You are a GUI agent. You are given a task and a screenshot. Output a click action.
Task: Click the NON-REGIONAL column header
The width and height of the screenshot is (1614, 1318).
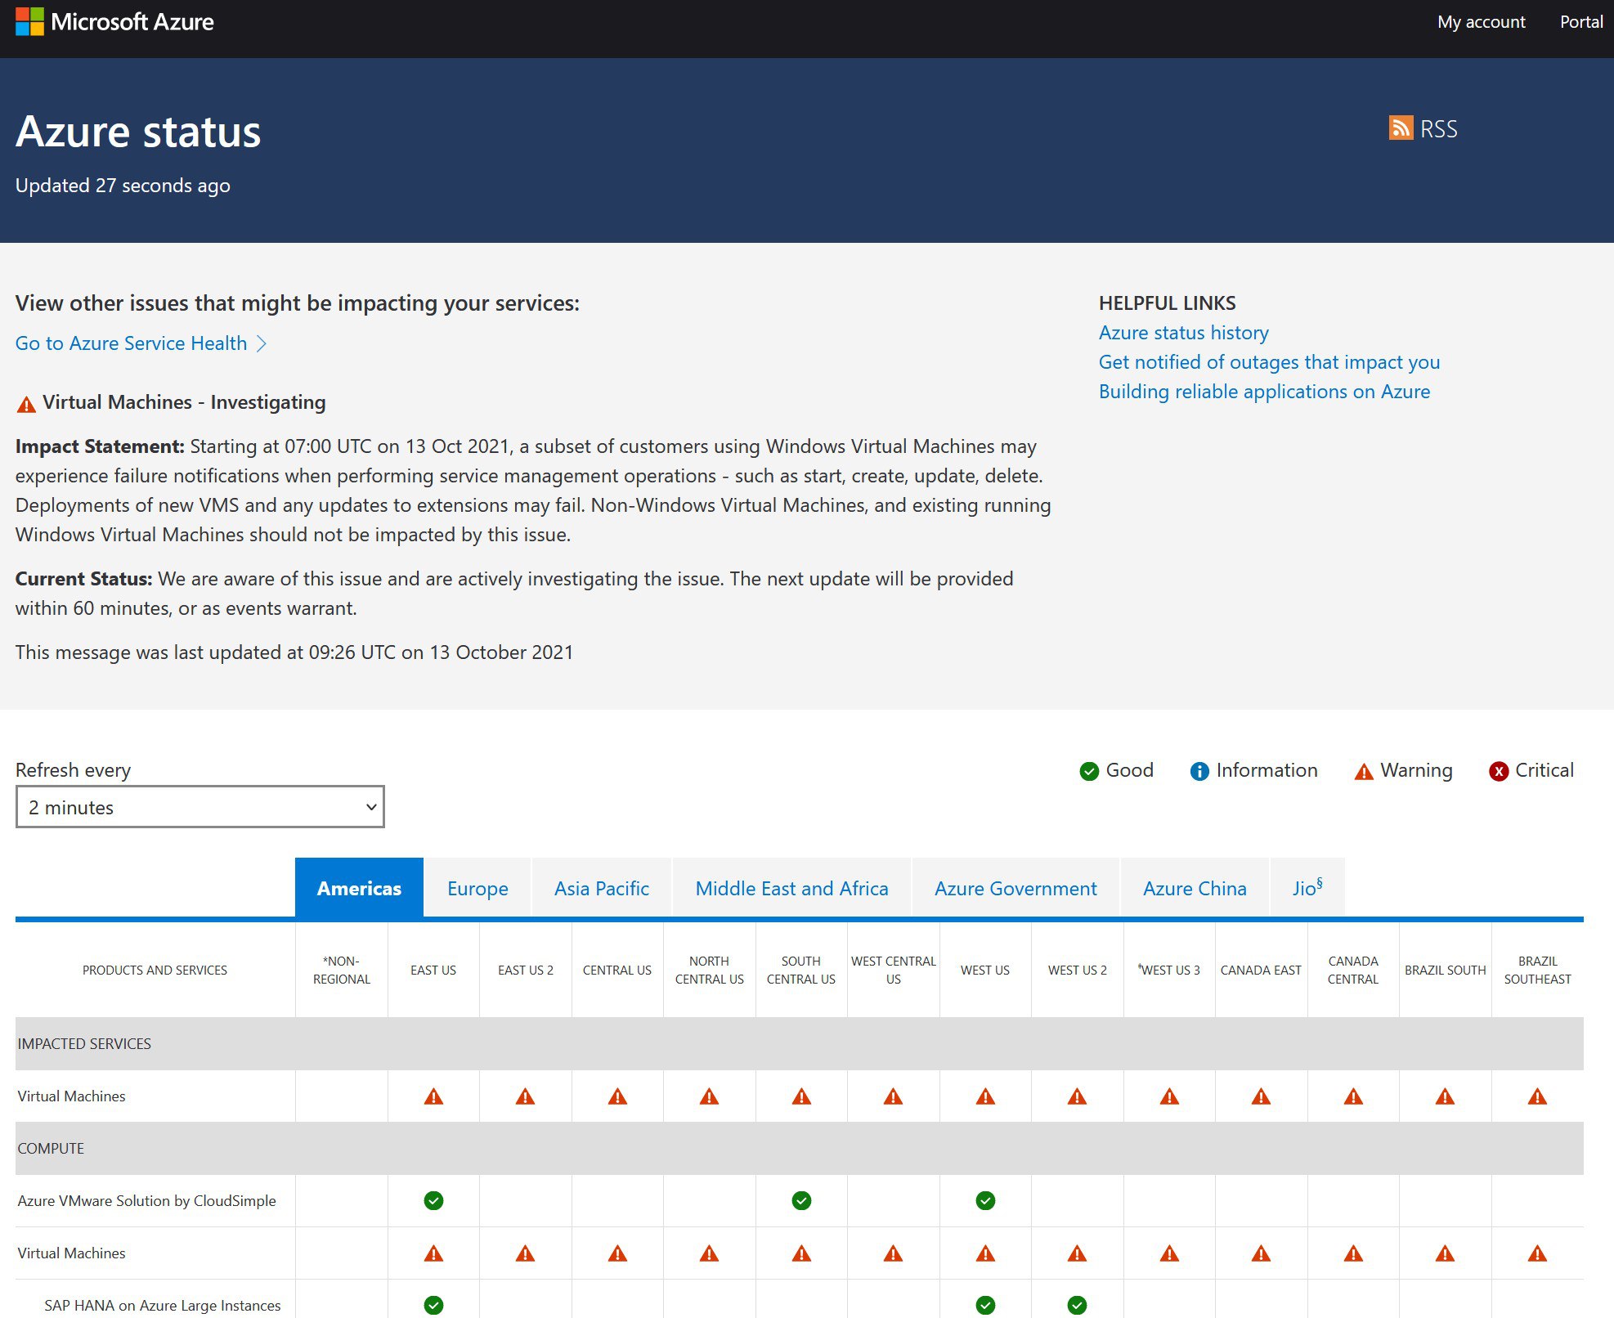tap(342, 970)
